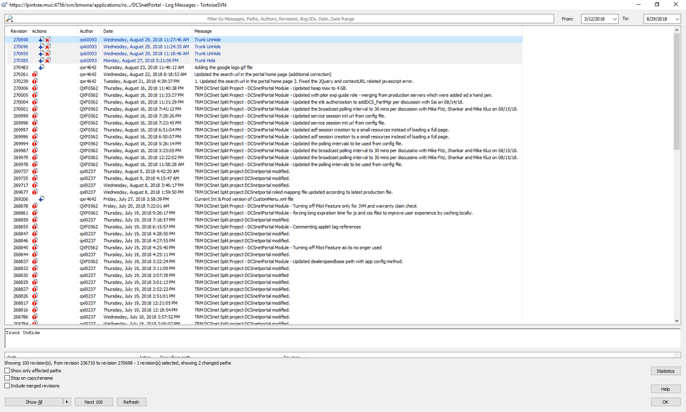Select revision 270483 row number
Screen dimensions: 686x412
coord(21,67)
